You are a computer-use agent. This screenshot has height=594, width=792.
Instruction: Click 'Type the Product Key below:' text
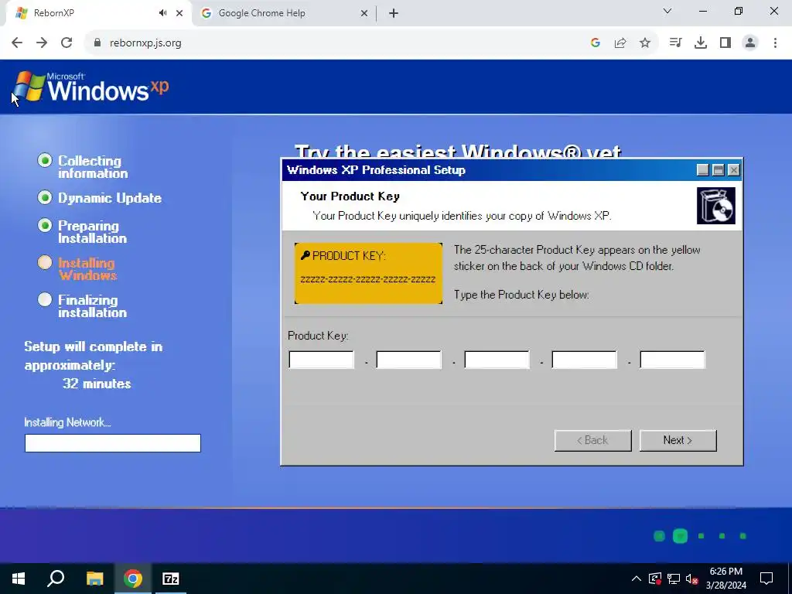click(521, 295)
